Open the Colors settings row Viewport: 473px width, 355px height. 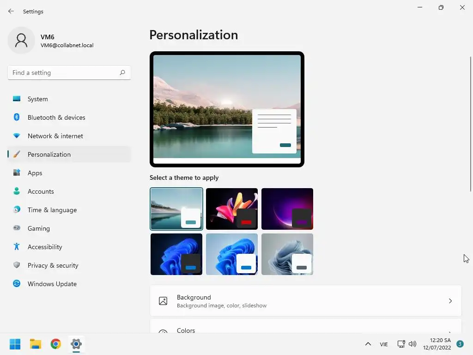[306, 326]
